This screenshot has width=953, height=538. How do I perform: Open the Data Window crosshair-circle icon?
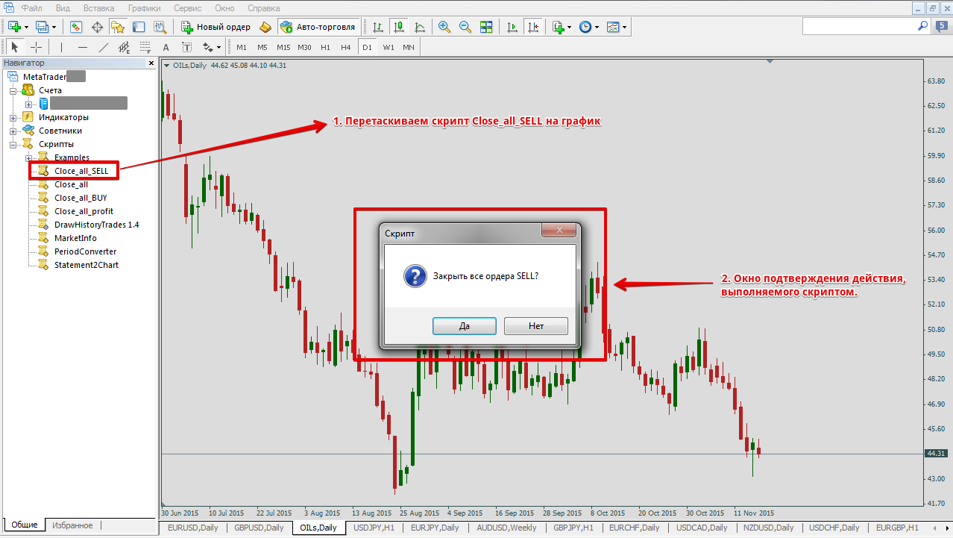coord(97,27)
